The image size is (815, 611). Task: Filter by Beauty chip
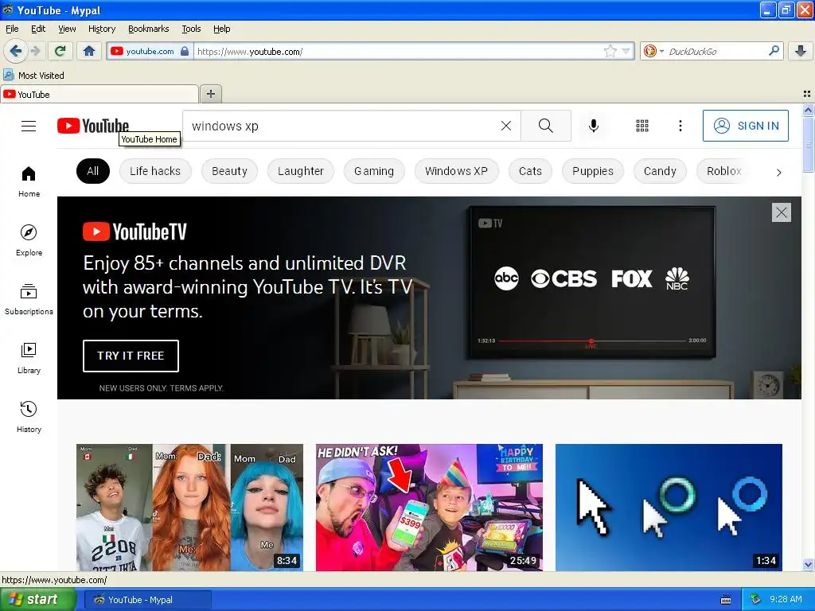pyautogui.click(x=229, y=171)
